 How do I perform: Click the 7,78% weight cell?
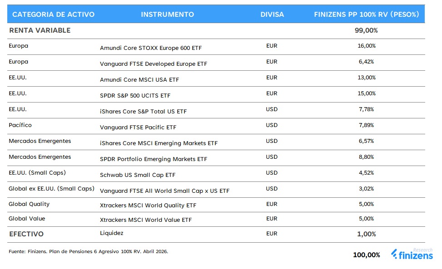pyautogui.click(x=366, y=109)
